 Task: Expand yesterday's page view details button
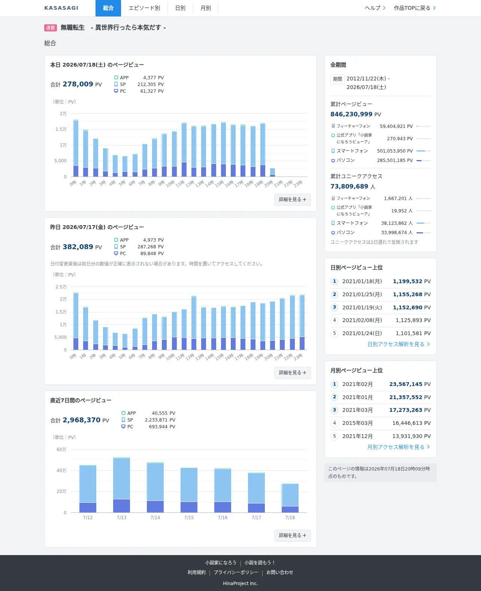pyautogui.click(x=293, y=373)
